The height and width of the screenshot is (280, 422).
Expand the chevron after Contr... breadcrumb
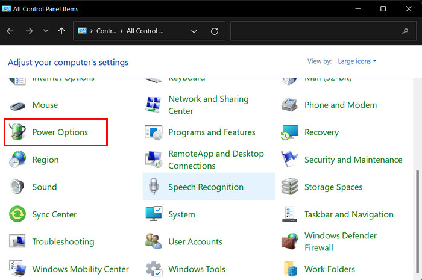click(122, 31)
